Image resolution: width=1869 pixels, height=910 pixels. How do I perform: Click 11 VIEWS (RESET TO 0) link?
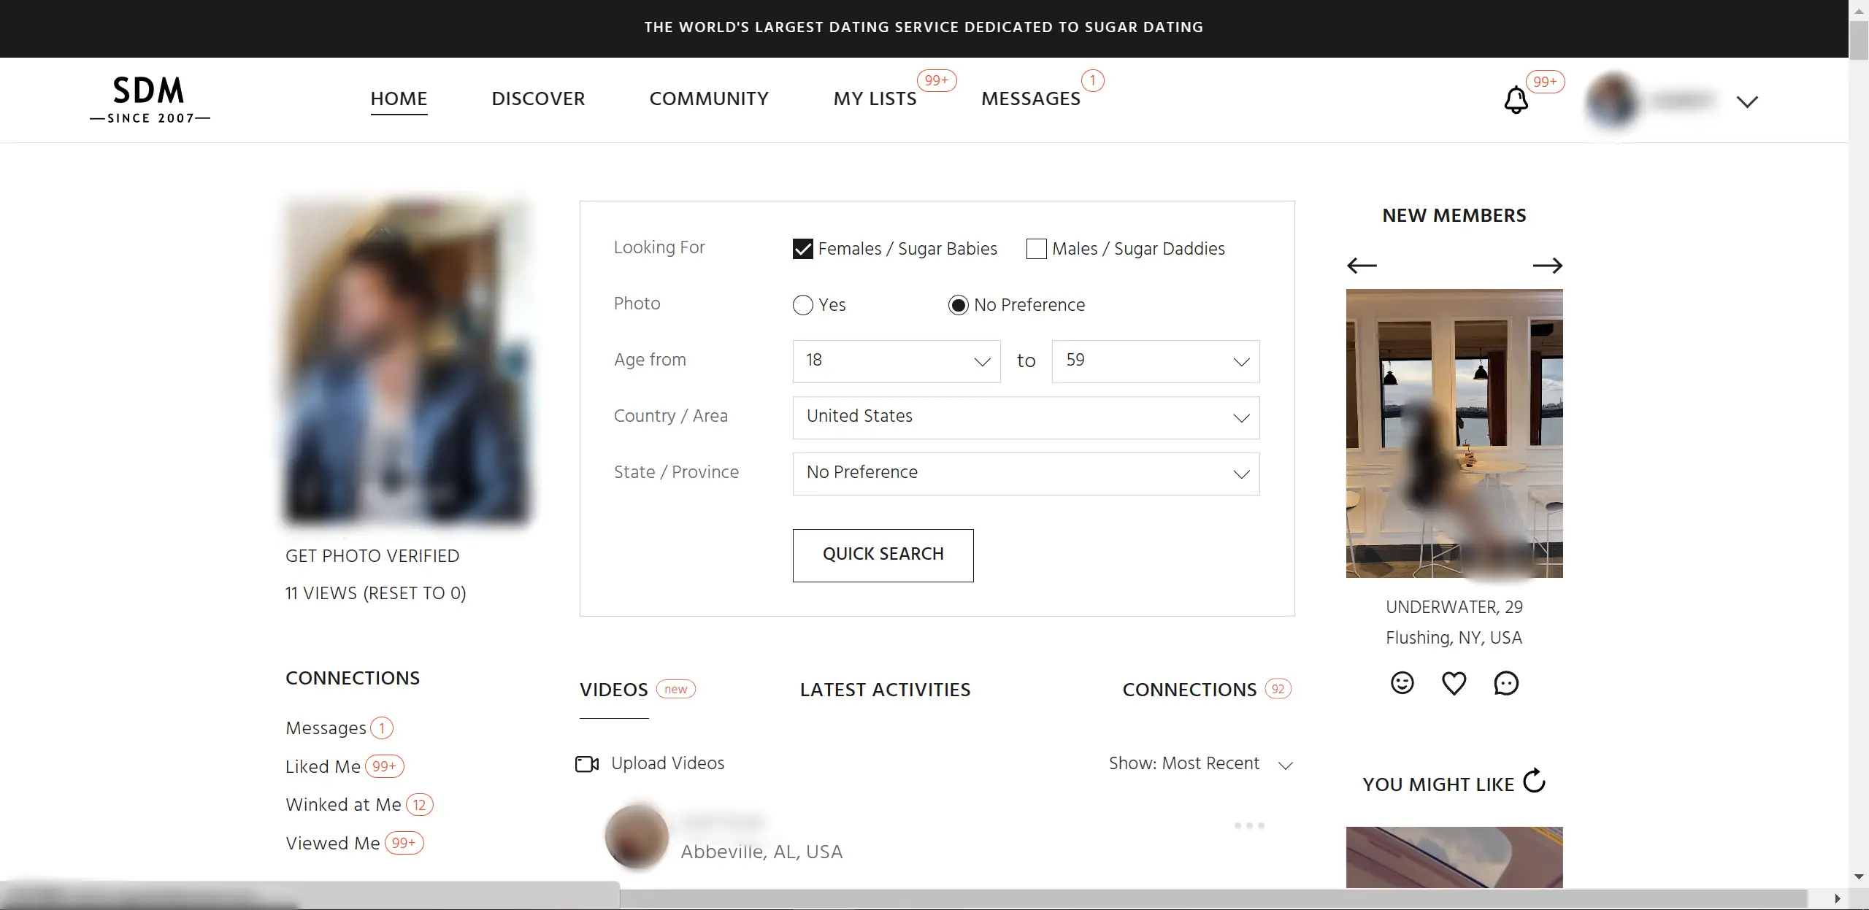pos(375,593)
